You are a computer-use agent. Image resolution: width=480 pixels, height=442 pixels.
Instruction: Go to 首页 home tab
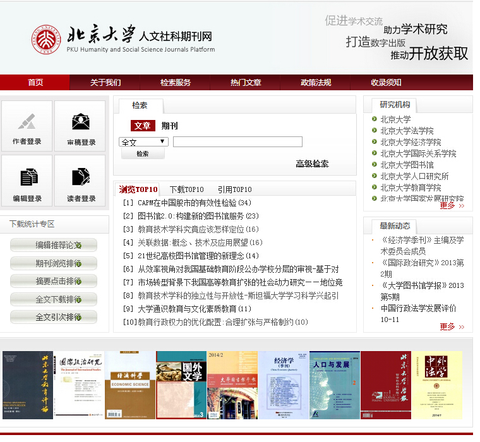35,82
